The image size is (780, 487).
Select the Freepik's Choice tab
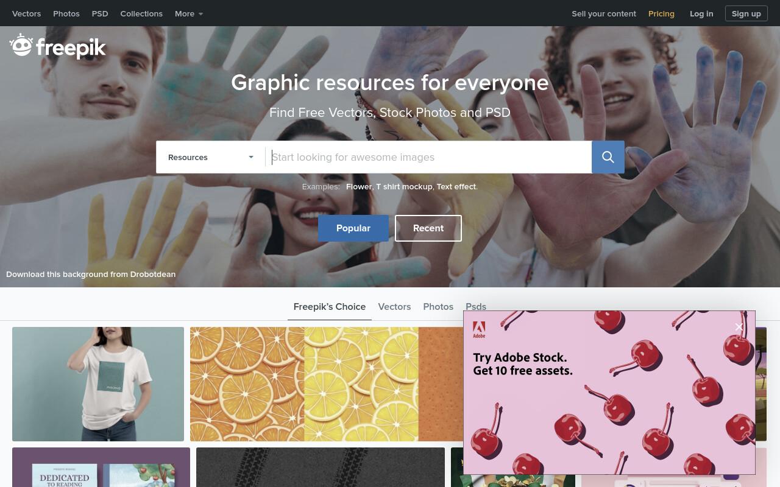point(330,307)
